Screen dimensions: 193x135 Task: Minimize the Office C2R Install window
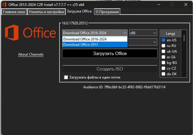click(x=159, y=4)
